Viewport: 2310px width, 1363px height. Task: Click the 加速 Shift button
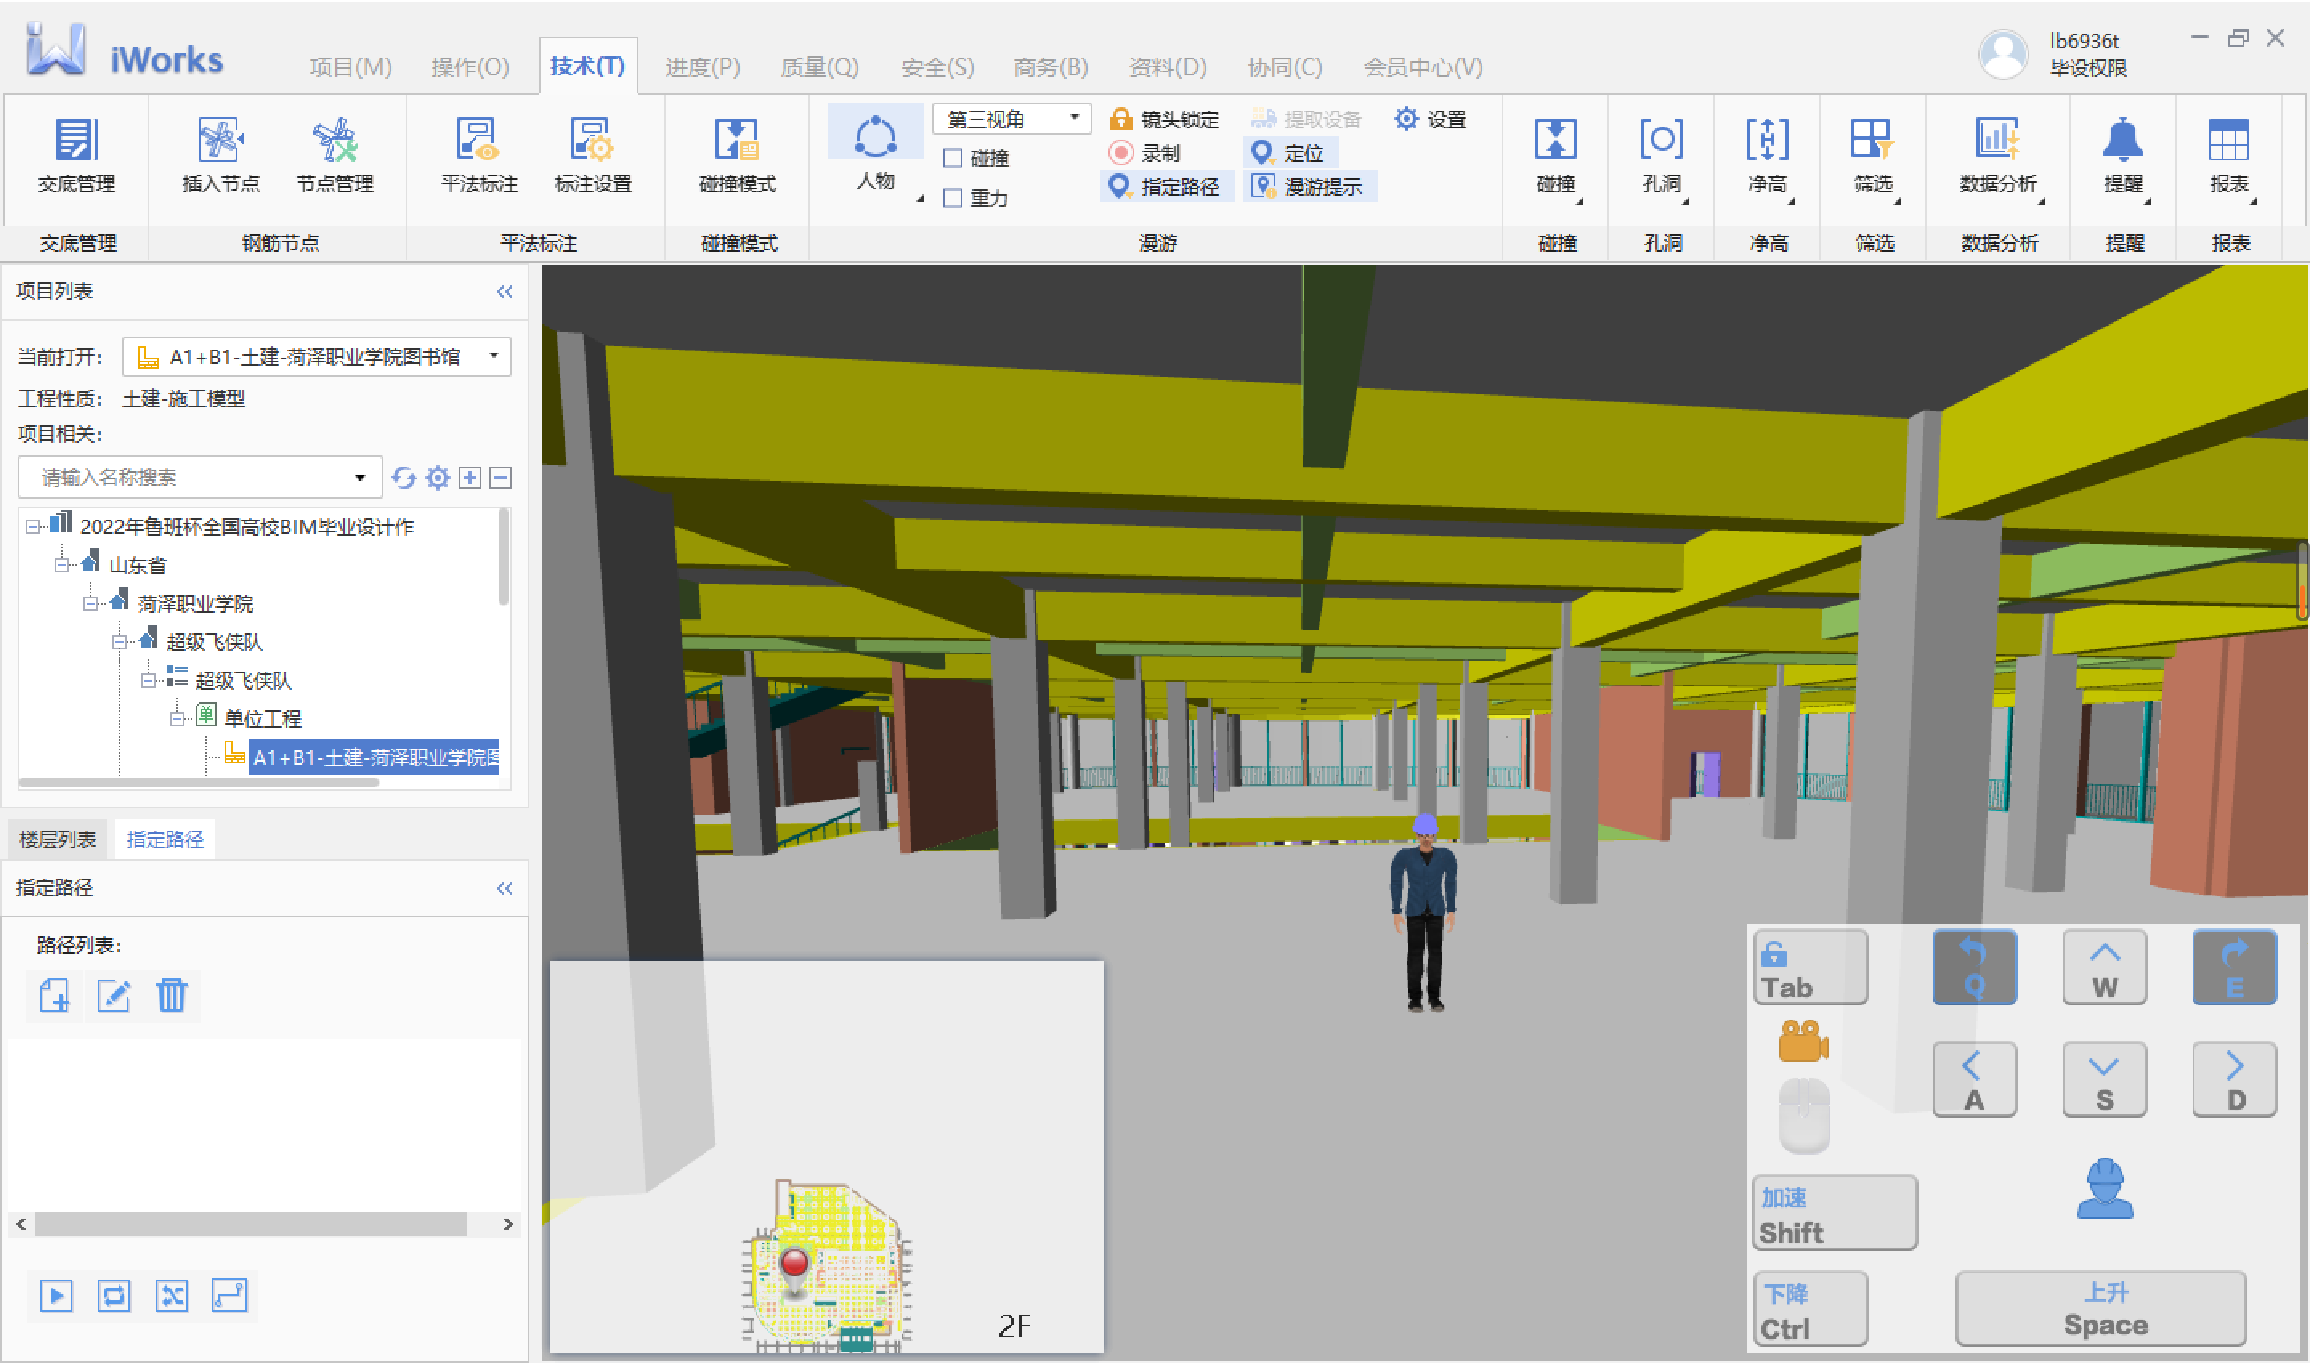pos(1834,1212)
